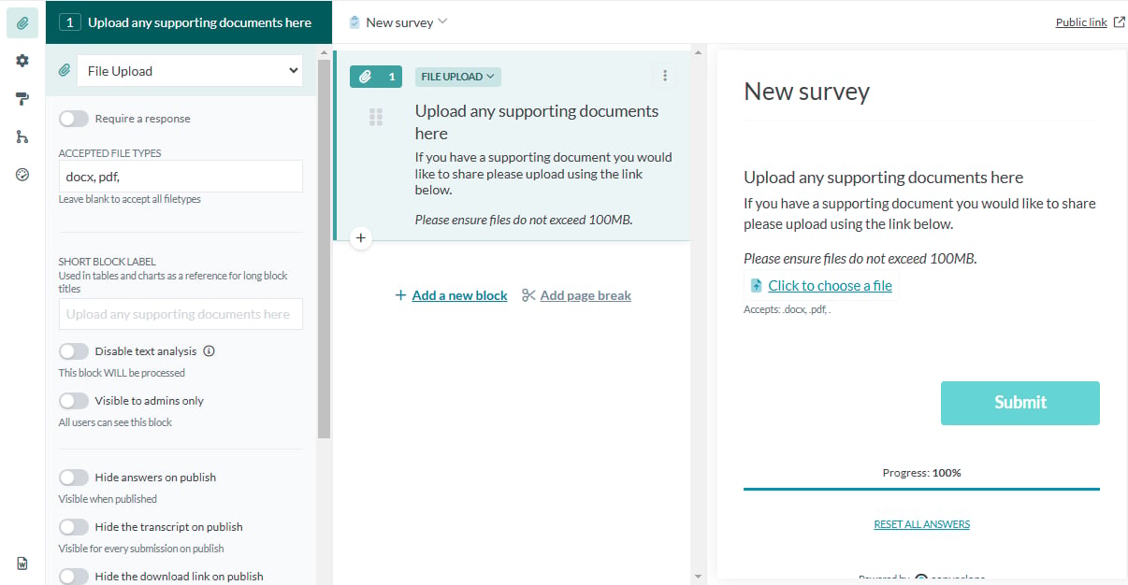Click 'Visible when published' text

pos(108,499)
